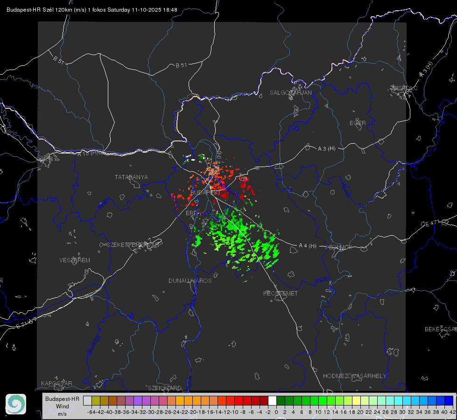457x420 pixels.
Task: Click the SZOLNOK city label
Action: (340, 247)
